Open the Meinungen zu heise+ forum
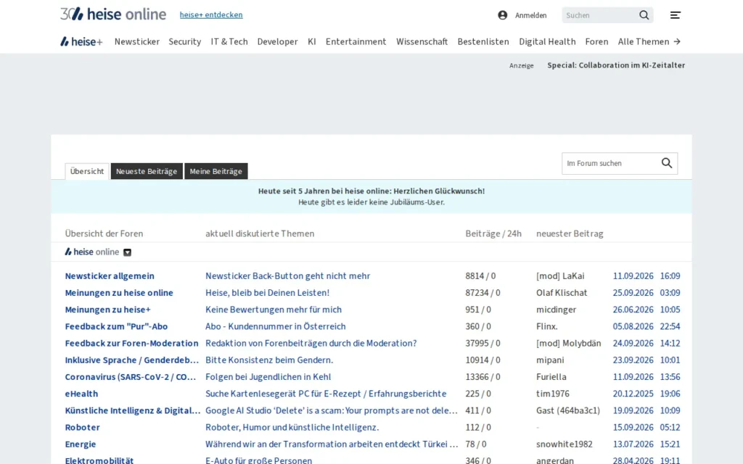Screen dimensions: 743x464 pyautogui.click(x=107, y=310)
